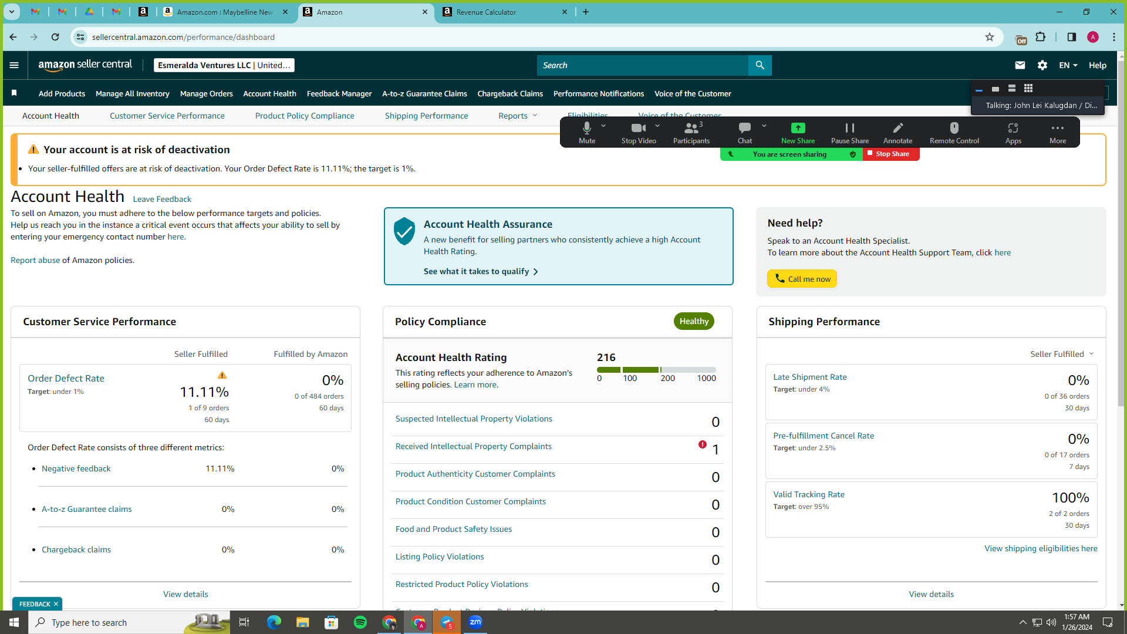The height and width of the screenshot is (634, 1127).
Task: Click the Amazon Seller Central logo
Action: 85,65
